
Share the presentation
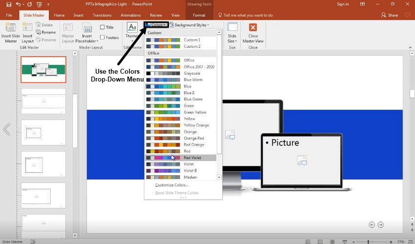[390, 15]
